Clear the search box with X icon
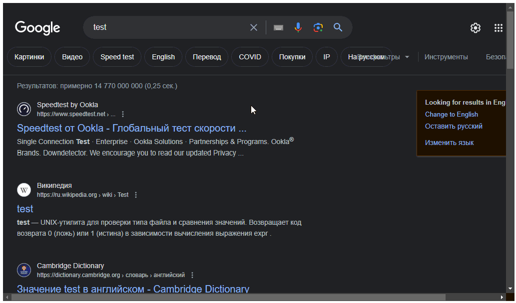Viewport: 516px width, 303px height. 254,27
